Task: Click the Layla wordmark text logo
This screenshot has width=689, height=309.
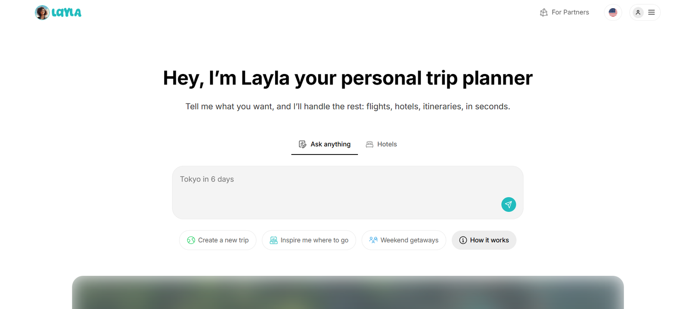Action: pyautogui.click(x=66, y=12)
